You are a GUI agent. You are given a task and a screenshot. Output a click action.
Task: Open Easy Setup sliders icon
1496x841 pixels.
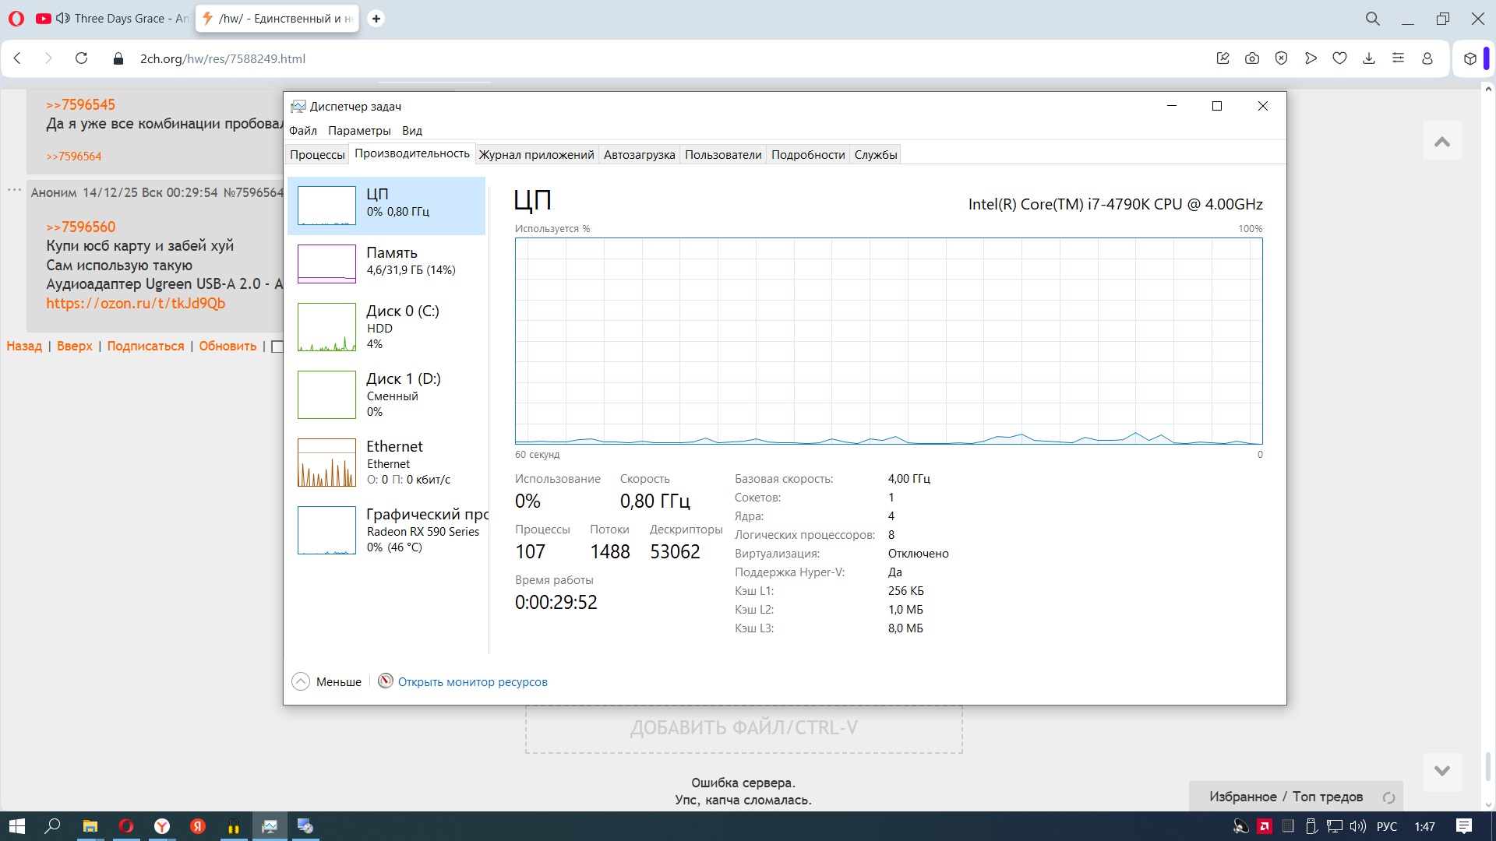point(1398,58)
